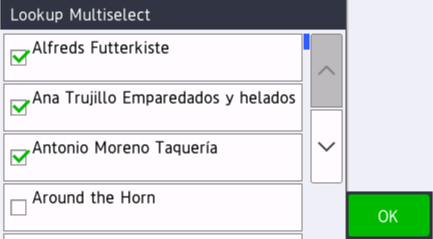Image resolution: width=433 pixels, height=239 pixels.
Task: Click the green checkmark beside Ana Trujillo
Action: click(20, 107)
